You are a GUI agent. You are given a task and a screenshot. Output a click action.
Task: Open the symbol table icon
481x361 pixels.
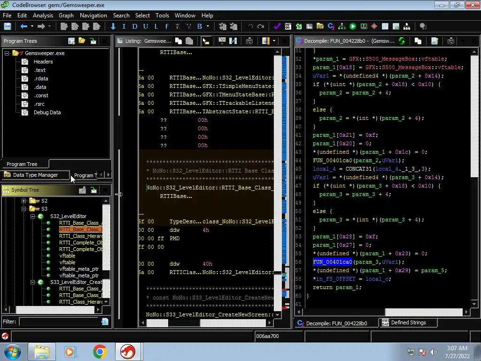coord(385,26)
